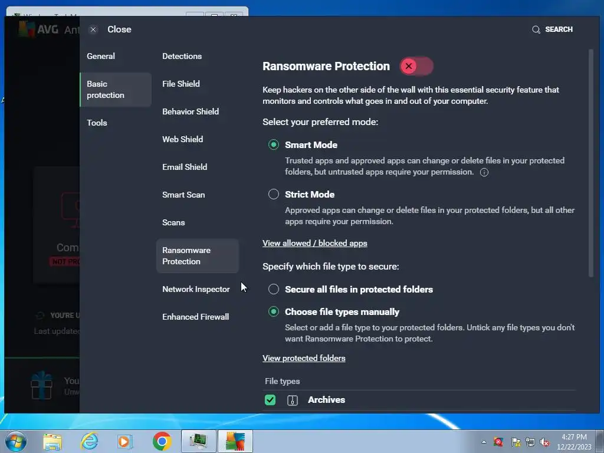Open the Email Shield settings page
Viewport: 604px width, 453px height.
[x=185, y=167]
